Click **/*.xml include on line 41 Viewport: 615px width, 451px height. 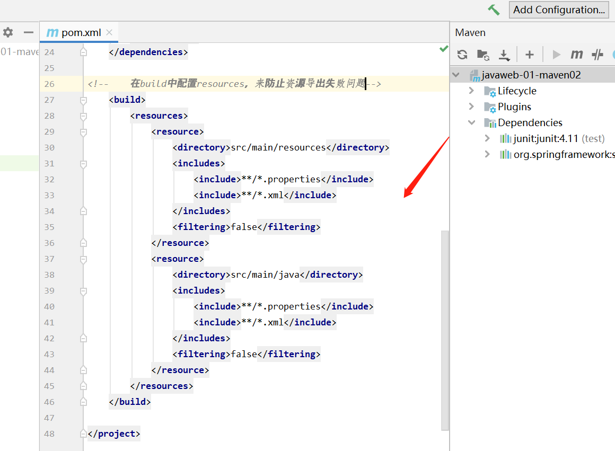pos(262,322)
